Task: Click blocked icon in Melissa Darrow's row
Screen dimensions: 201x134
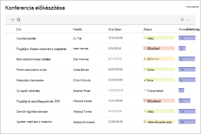Action: click(145, 101)
